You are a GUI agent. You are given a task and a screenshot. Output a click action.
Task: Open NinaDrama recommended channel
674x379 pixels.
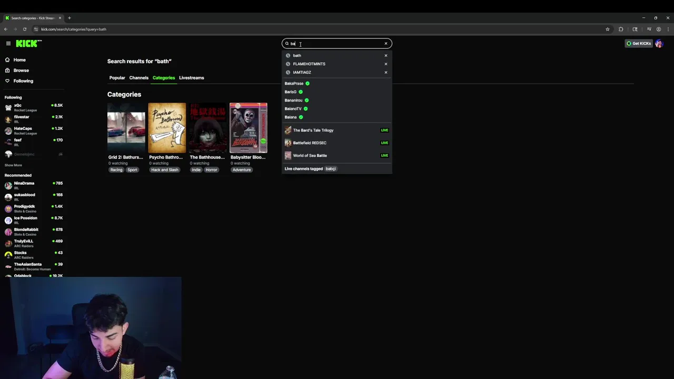(x=34, y=185)
